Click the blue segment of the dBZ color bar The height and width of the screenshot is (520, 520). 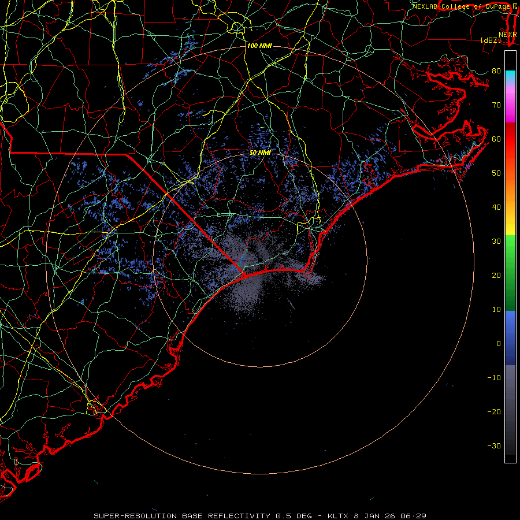(x=510, y=338)
